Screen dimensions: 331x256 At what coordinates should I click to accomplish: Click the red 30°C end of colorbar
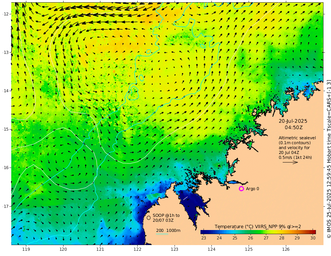[314, 232]
